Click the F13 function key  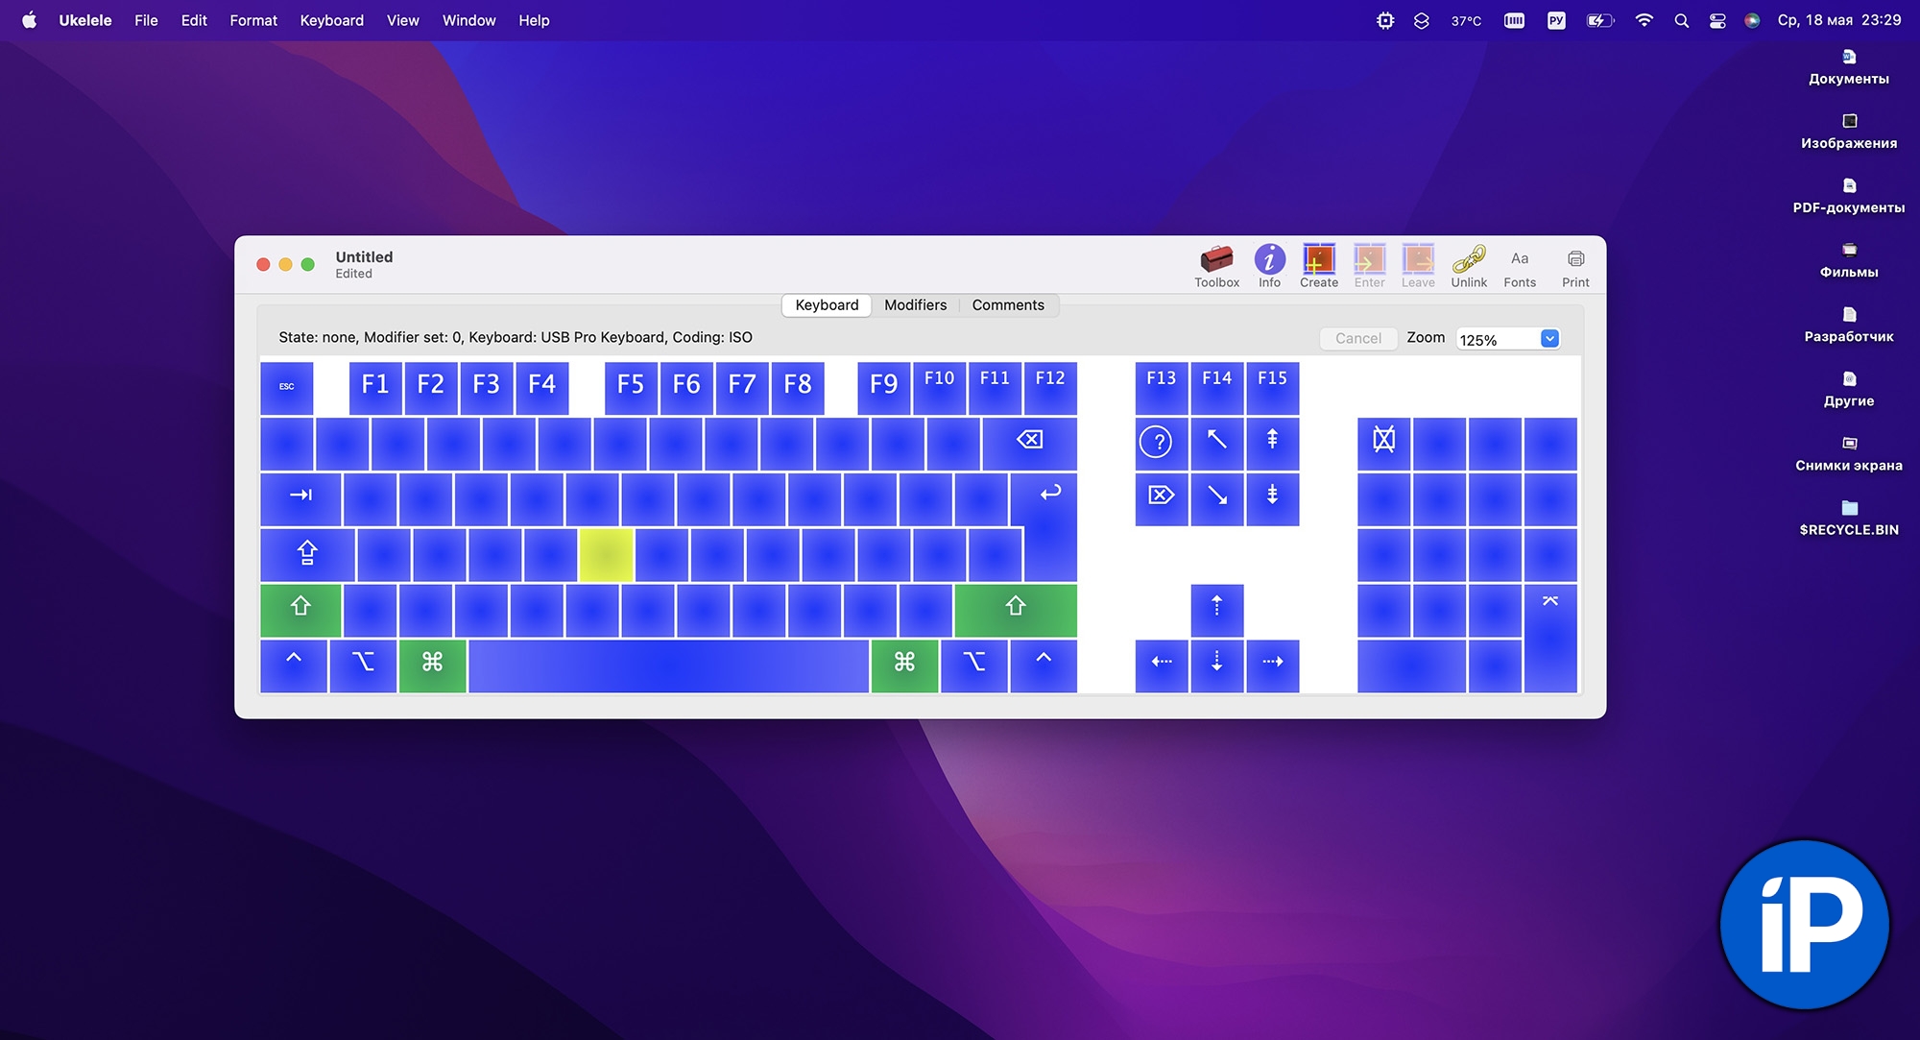1161,386
